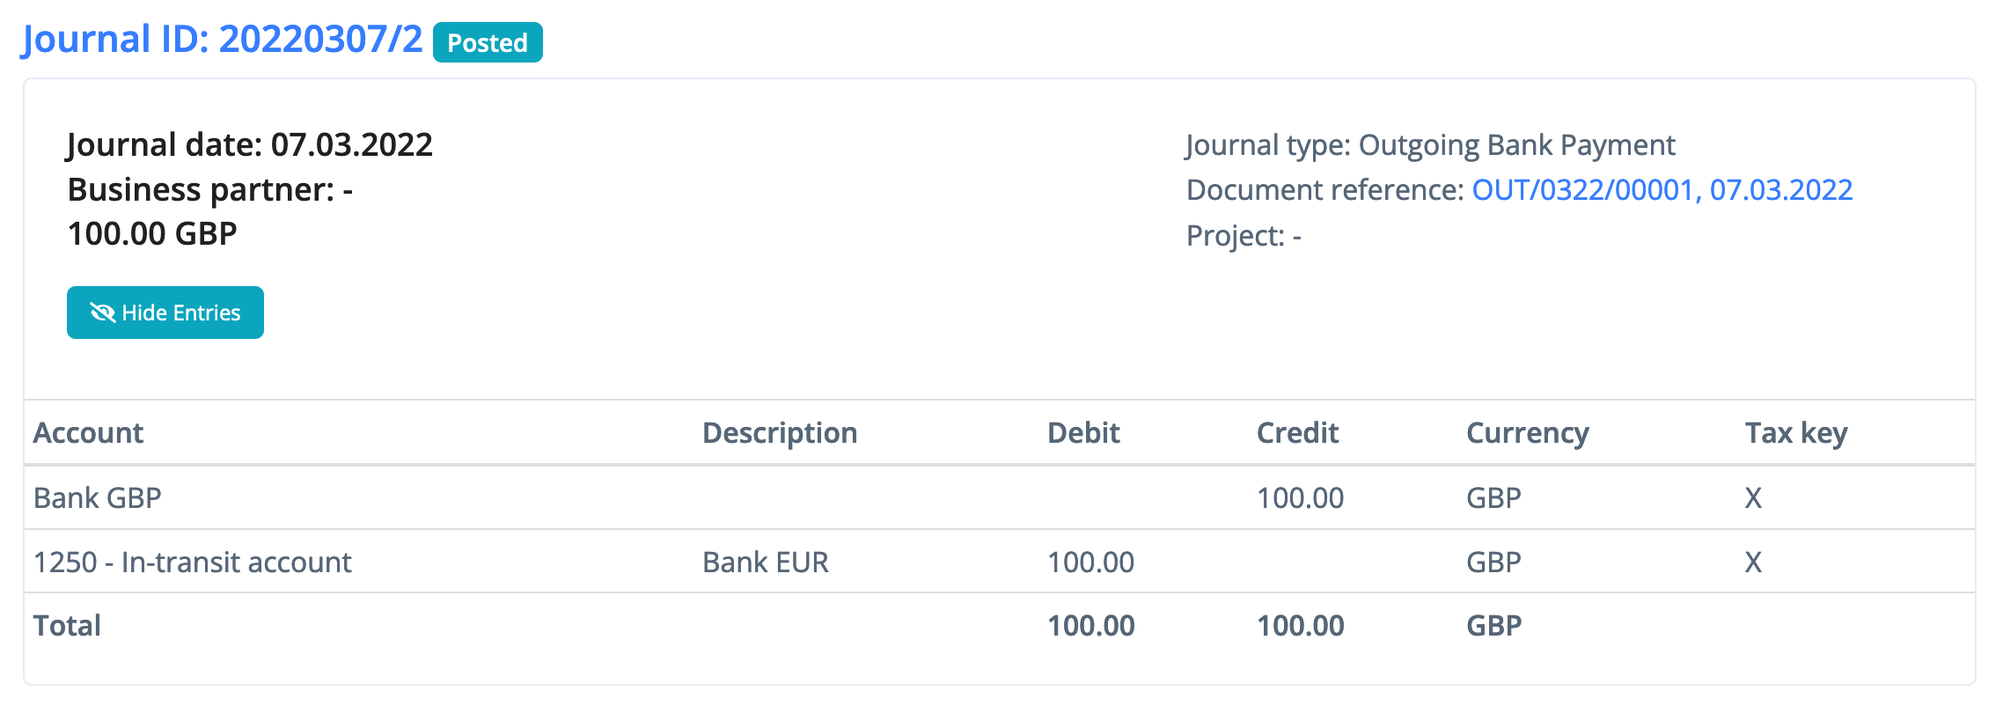This screenshot has height=706, width=2003.
Task: Click the Posted status badge
Action: tap(488, 43)
